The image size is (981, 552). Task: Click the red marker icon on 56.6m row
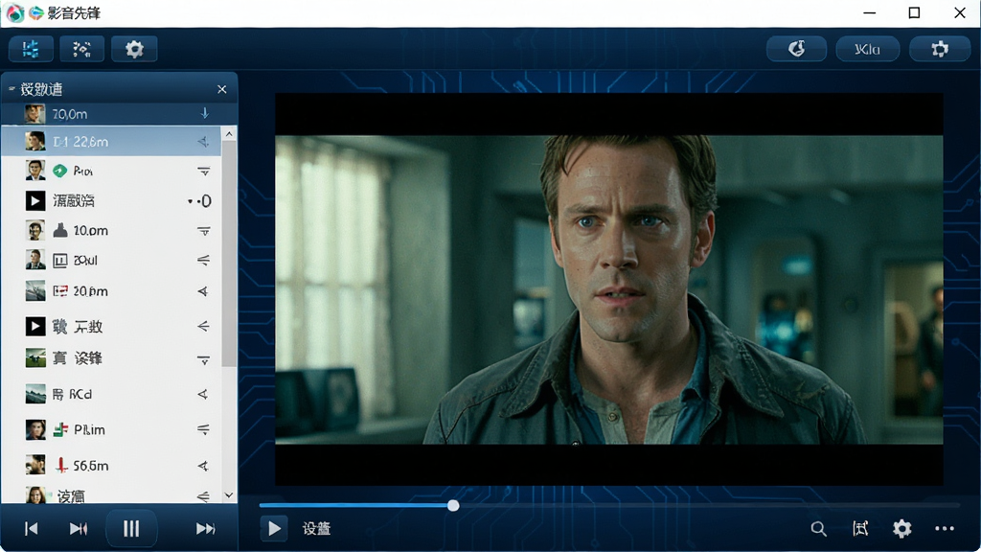(x=60, y=465)
